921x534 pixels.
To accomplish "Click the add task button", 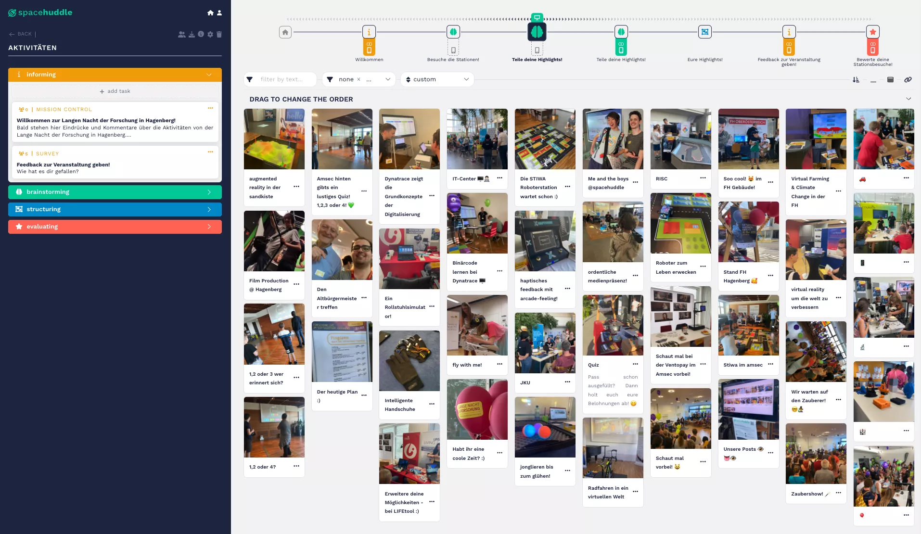I will click(115, 91).
